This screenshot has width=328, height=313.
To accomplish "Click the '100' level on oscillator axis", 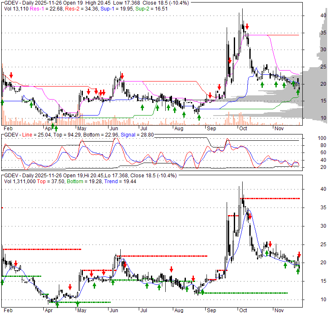I will pyautogui.click(x=322, y=138).
